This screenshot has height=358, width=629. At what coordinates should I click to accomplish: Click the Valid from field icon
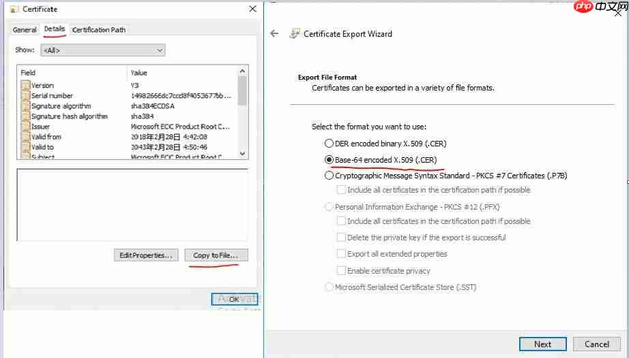26,137
